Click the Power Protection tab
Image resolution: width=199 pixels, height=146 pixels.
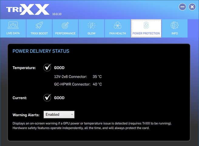(x=146, y=28)
